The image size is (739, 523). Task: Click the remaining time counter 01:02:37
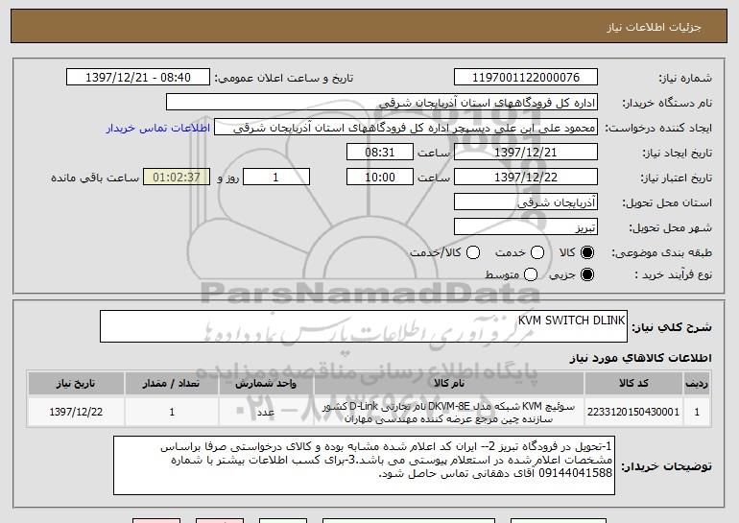point(177,178)
